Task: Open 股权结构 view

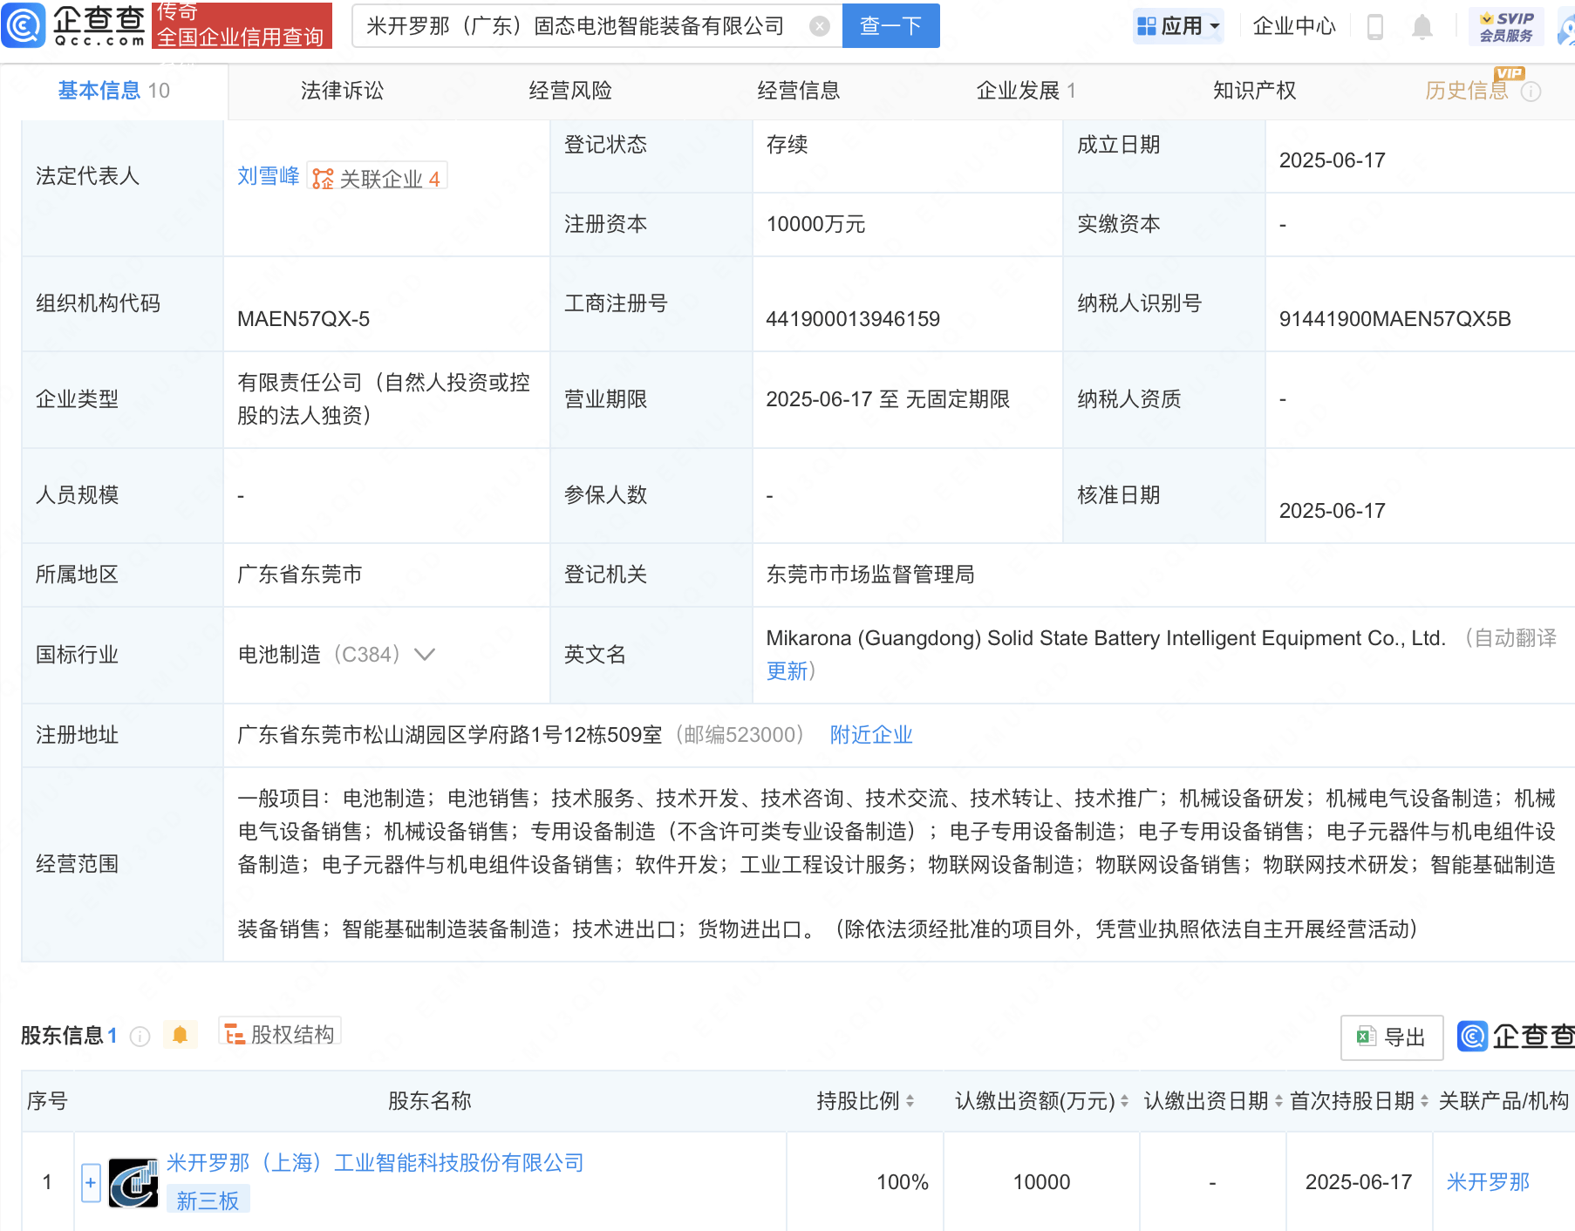Action: pyautogui.click(x=280, y=1034)
